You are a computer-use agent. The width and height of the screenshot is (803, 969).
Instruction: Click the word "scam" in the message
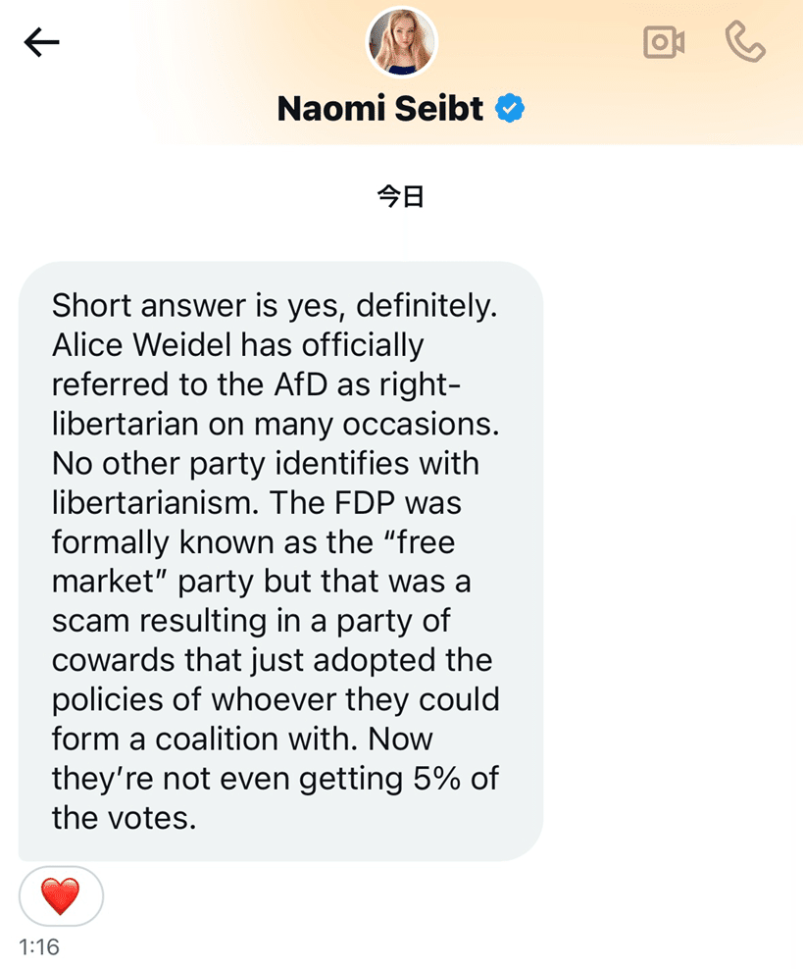tap(93, 621)
